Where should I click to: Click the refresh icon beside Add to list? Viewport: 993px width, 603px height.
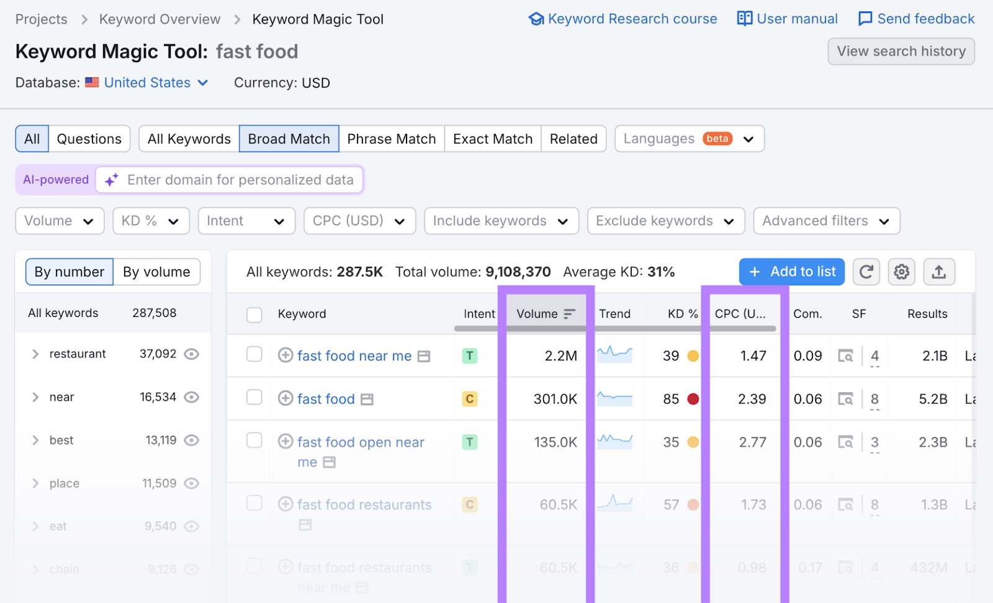(866, 272)
